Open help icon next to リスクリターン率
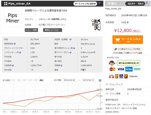This screenshot has width=151, height=115. click(20, 52)
